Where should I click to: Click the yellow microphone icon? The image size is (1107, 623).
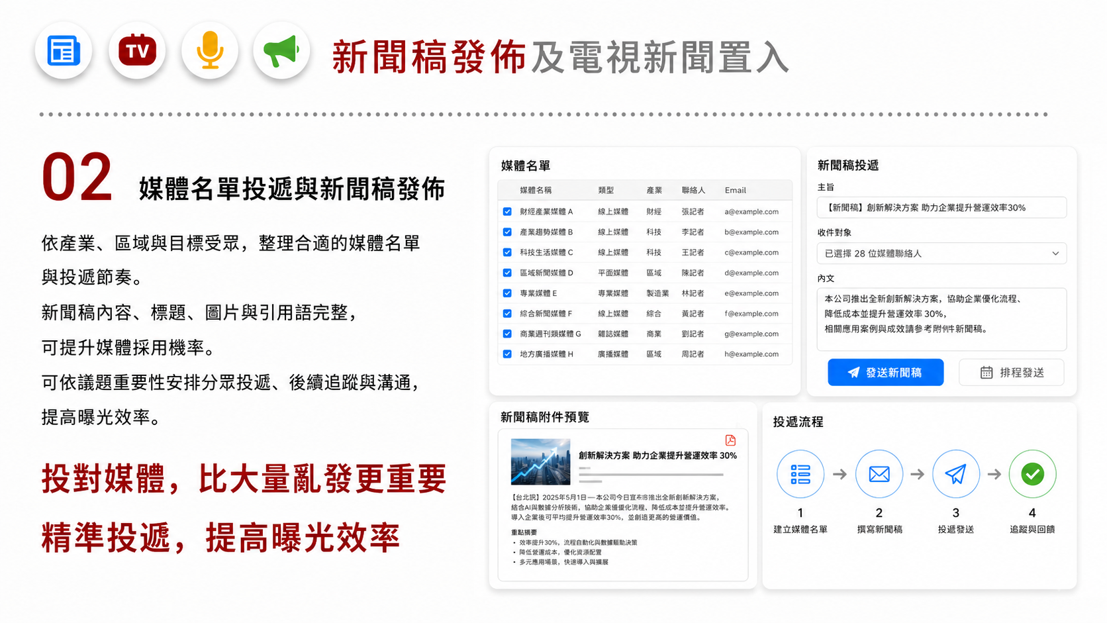coord(210,50)
